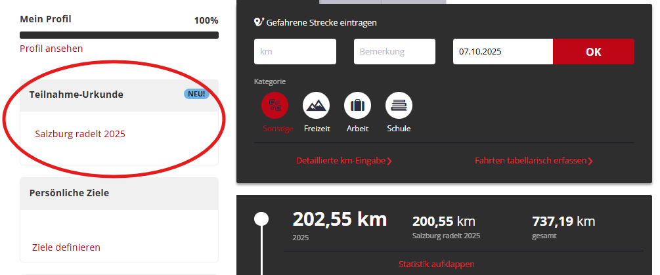Focus the km input field
660x275 pixels.
(x=295, y=51)
